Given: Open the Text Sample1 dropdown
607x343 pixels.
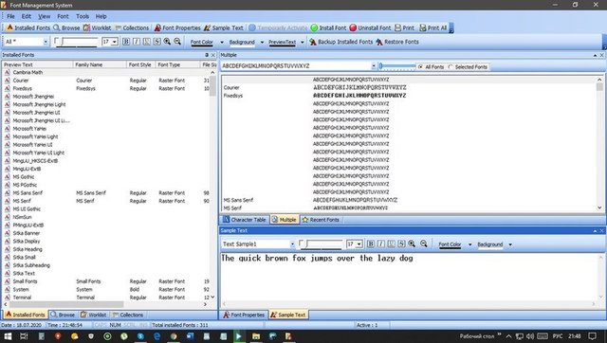Looking at the screenshot, I should 292,244.
